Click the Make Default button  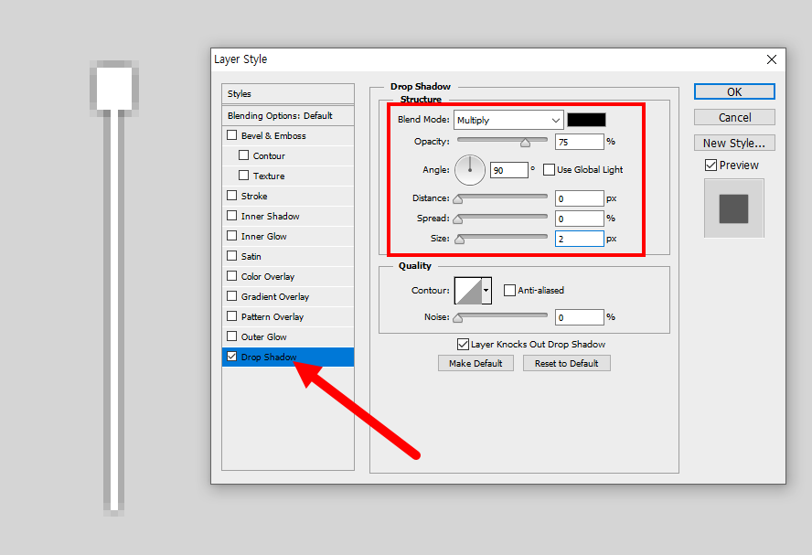[x=475, y=363]
